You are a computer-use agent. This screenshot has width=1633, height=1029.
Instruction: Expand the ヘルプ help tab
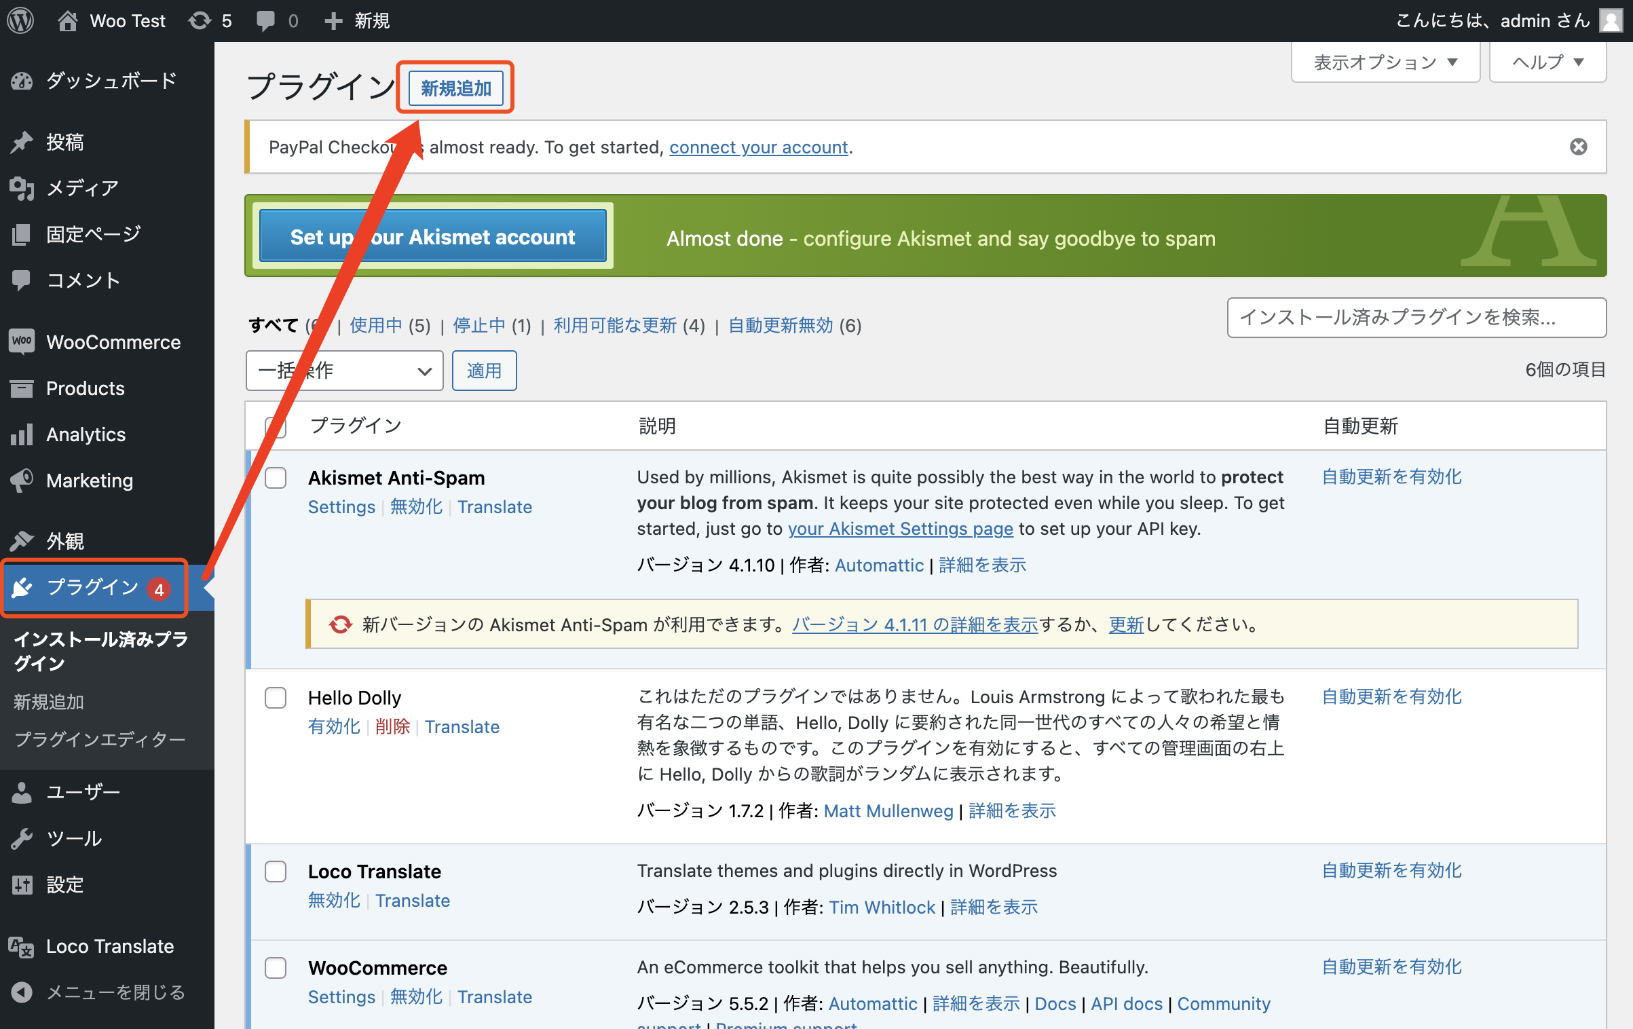pyautogui.click(x=1547, y=62)
